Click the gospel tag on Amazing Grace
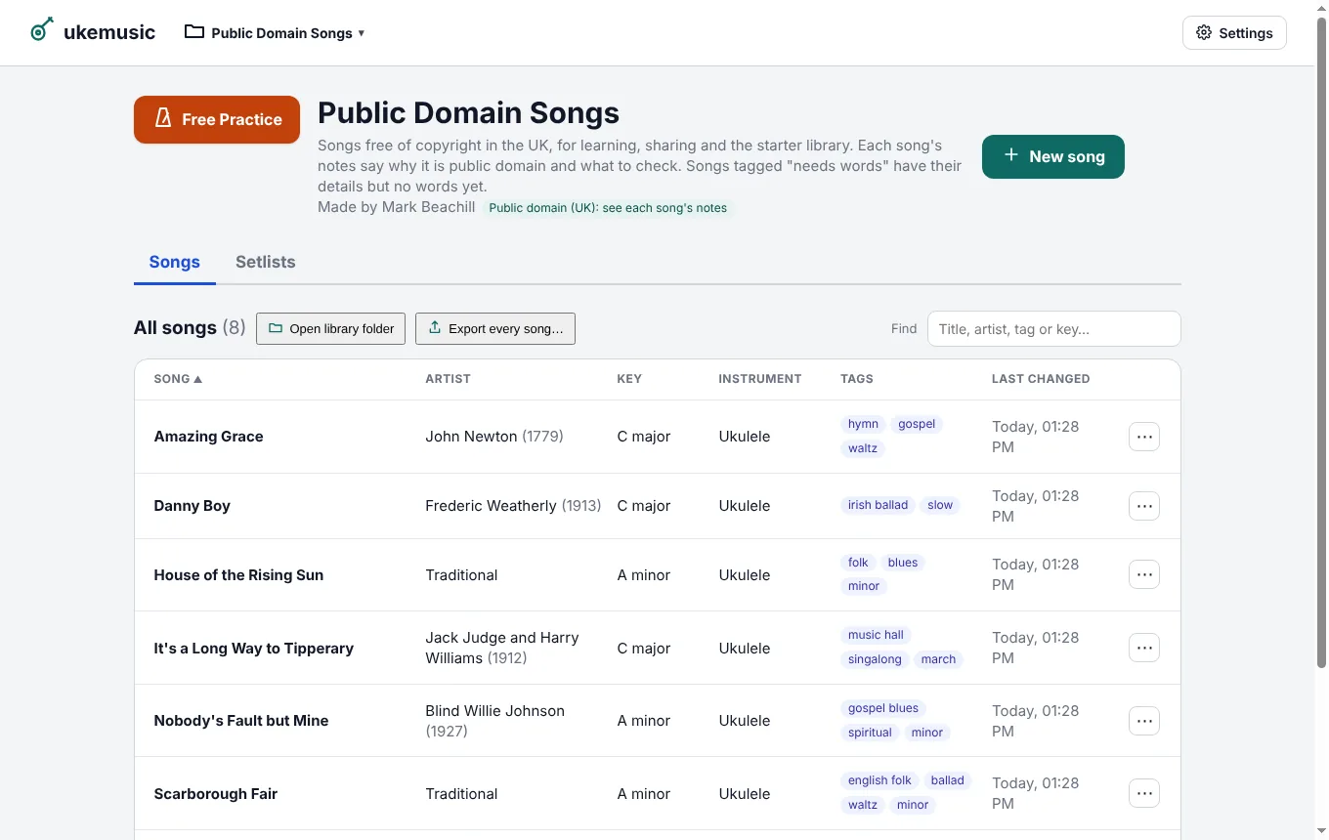1329x840 pixels. [x=917, y=424]
